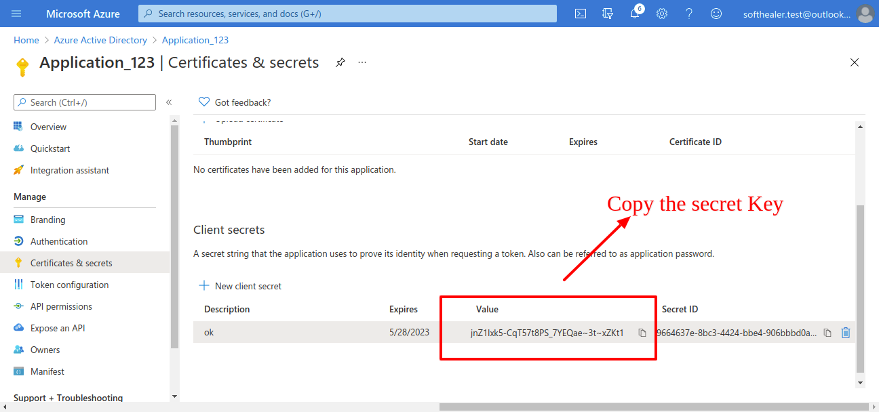879x412 pixels.
Task: Click the Thumbprint column header
Action: click(228, 142)
